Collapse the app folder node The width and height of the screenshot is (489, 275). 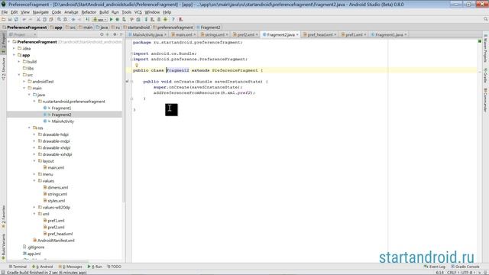tap(14, 55)
